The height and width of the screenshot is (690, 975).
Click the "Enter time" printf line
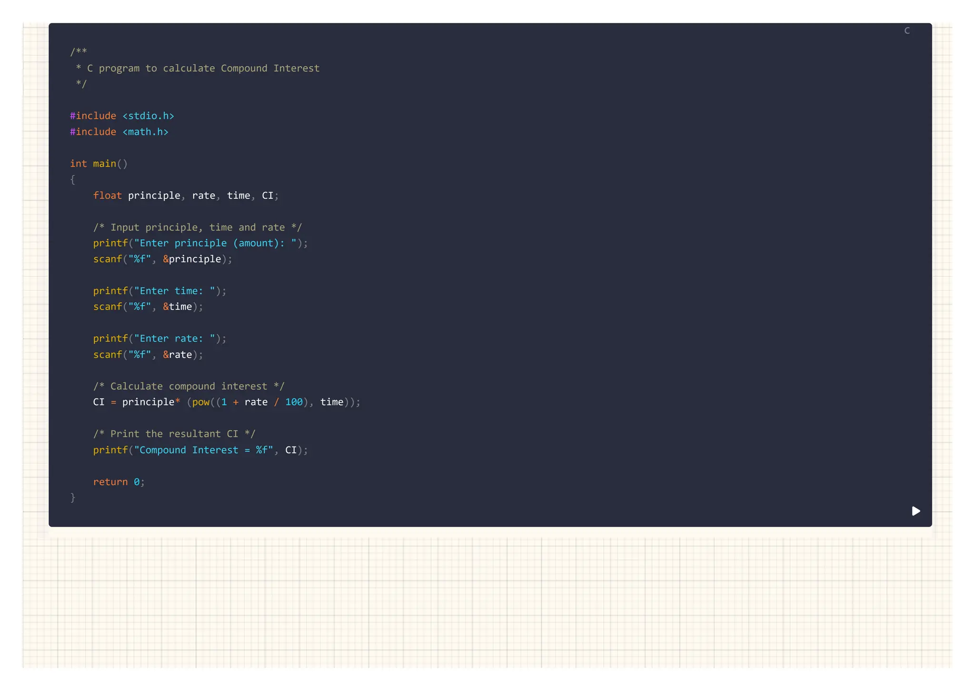click(159, 291)
